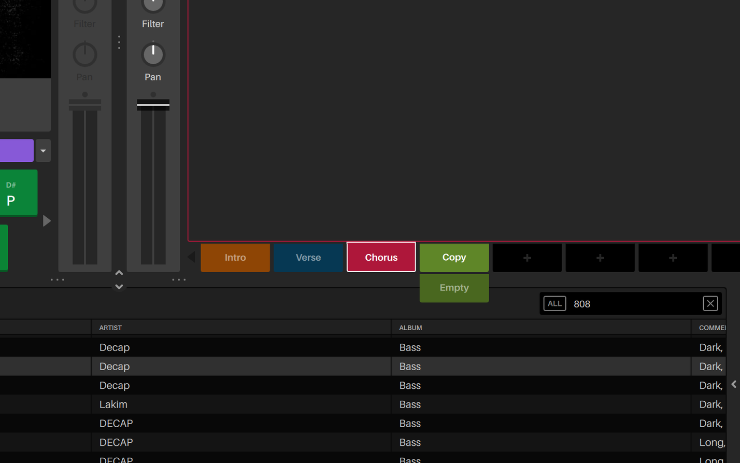Collapse the mixer with the down chevron
The width and height of the screenshot is (740, 463).
coord(119,286)
